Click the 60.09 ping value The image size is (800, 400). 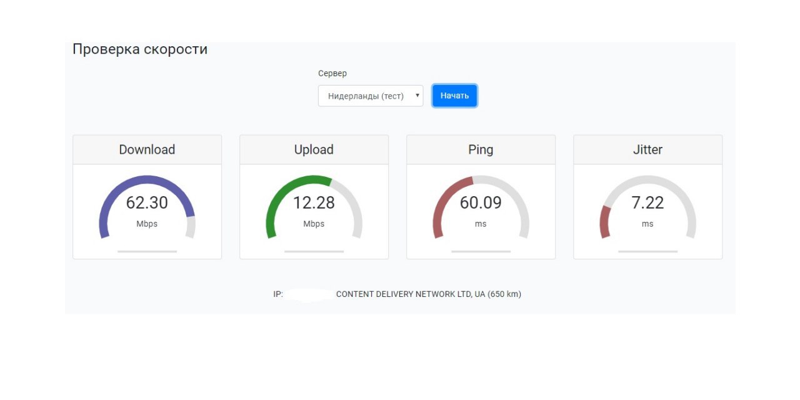481,202
